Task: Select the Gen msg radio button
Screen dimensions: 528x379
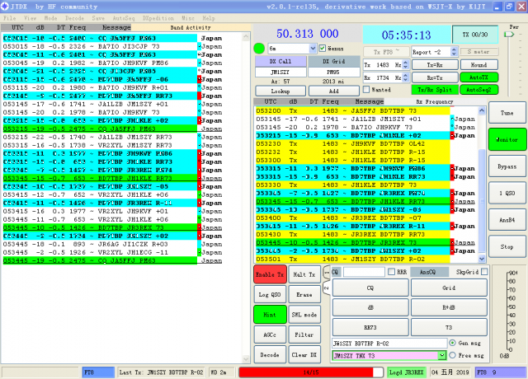Action: [x=453, y=343]
